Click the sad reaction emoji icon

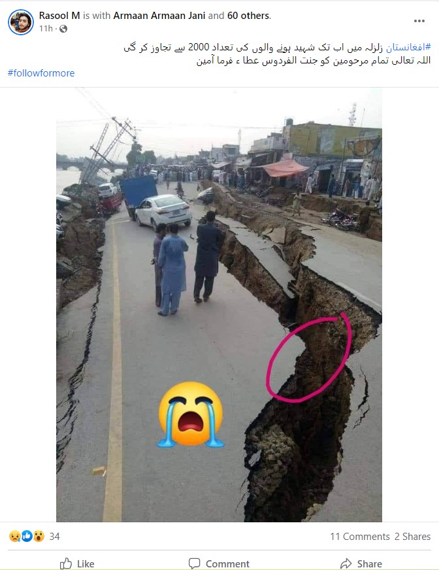pos(14,536)
